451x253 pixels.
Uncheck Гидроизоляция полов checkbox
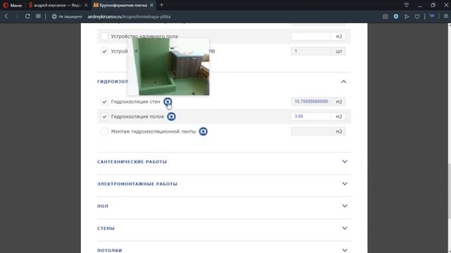coord(104,117)
